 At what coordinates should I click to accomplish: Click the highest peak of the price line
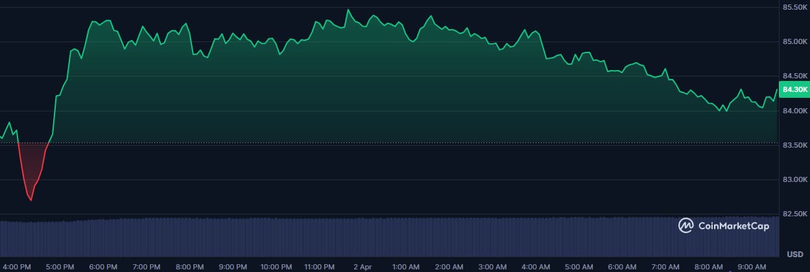pyautogui.click(x=348, y=10)
